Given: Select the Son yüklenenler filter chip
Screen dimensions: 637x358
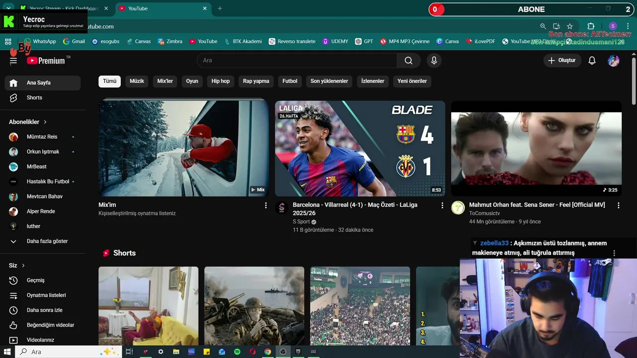Looking at the screenshot, I should click(329, 81).
